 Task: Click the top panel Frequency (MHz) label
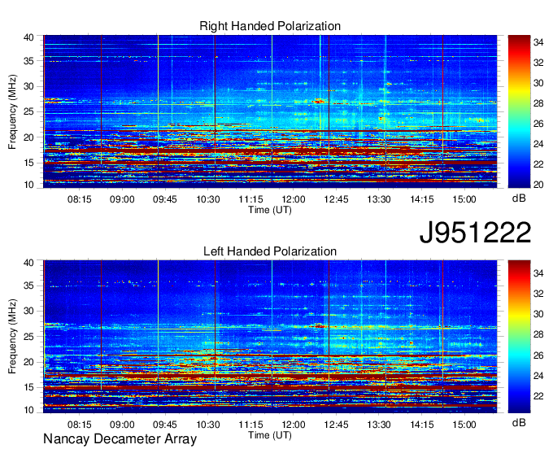(x=12, y=111)
